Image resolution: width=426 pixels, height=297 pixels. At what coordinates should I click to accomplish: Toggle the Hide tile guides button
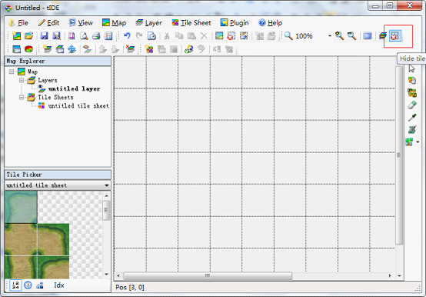click(x=395, y=35)
